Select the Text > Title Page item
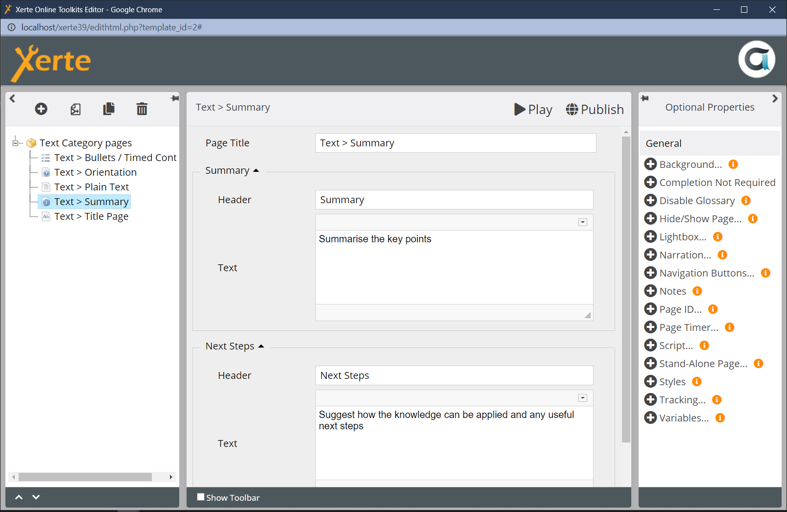787x512 pixels. point(91,216)
